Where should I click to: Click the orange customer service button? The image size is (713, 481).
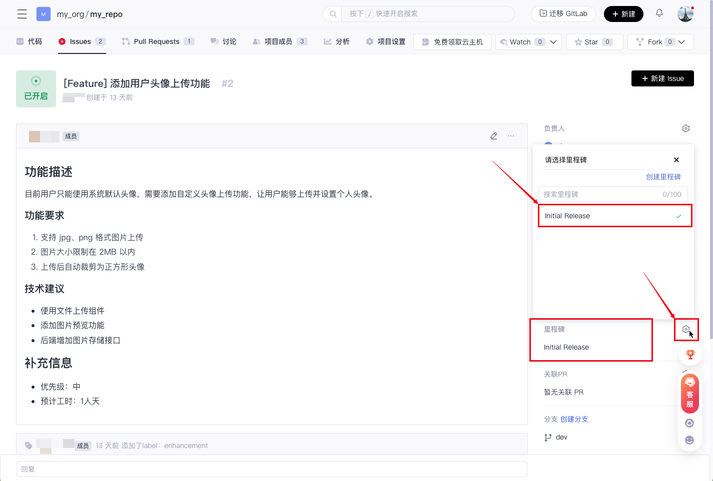point(690,394)
